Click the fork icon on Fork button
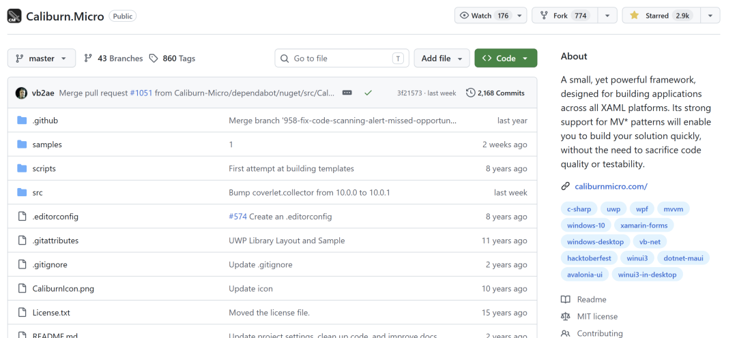This screenshot has height=338, width=737. 544,16
